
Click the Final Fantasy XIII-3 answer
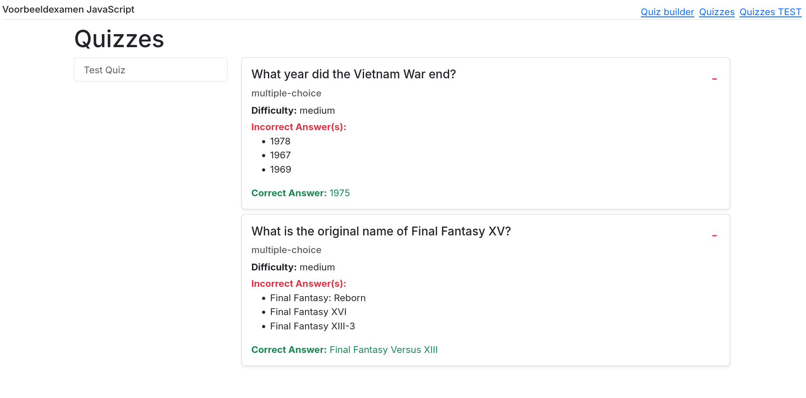point(312,326)
